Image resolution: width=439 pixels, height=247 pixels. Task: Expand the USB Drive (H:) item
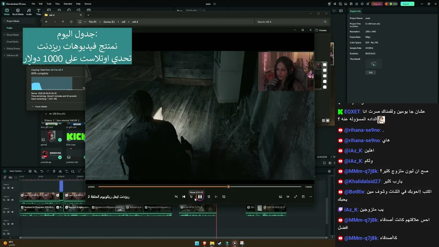tap(46, 114)
